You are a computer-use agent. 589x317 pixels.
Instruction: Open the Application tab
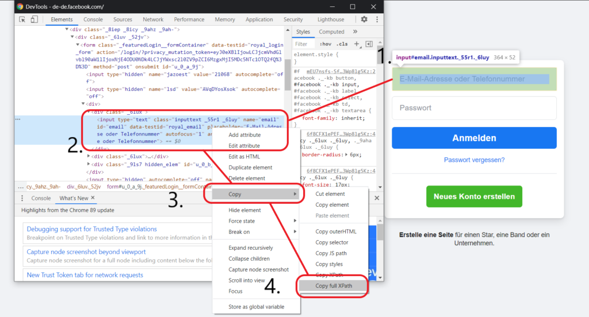pyautogui.click(x=259, y=20)
